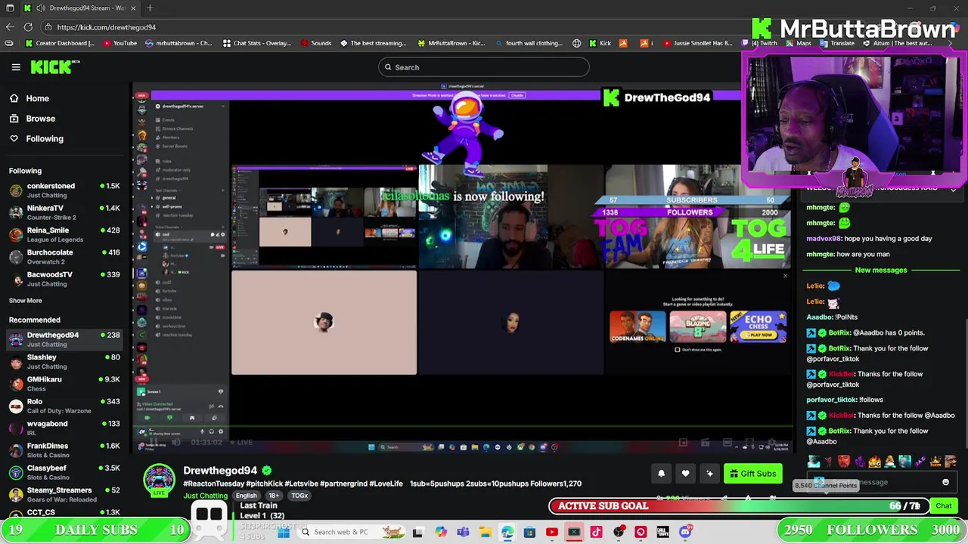Open BacwoodsTV channel from Following
The image size is (968, 544).
click(64, 279)
